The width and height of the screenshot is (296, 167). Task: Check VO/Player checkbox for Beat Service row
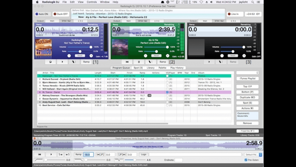click(x=167, y=105)
